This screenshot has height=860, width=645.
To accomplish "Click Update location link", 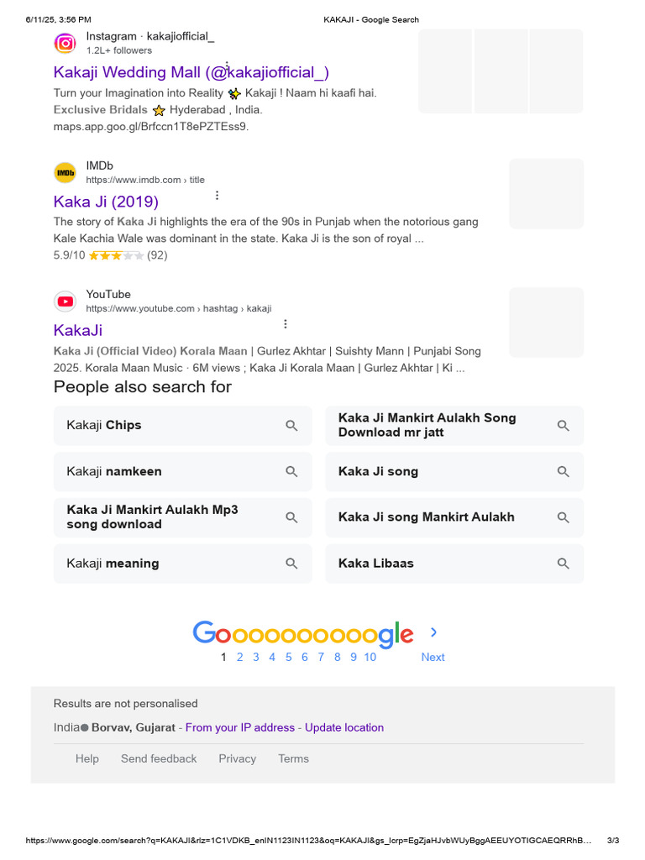I will (344, 728).
